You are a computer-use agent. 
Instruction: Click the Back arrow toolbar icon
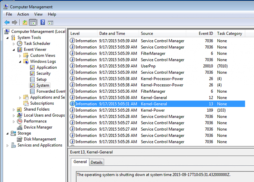click(7, 22)
